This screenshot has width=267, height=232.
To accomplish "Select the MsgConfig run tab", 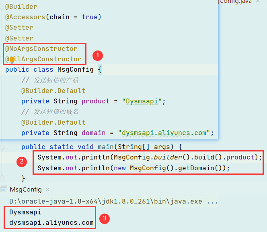I will pyautogui.click(x=26, y=190).
